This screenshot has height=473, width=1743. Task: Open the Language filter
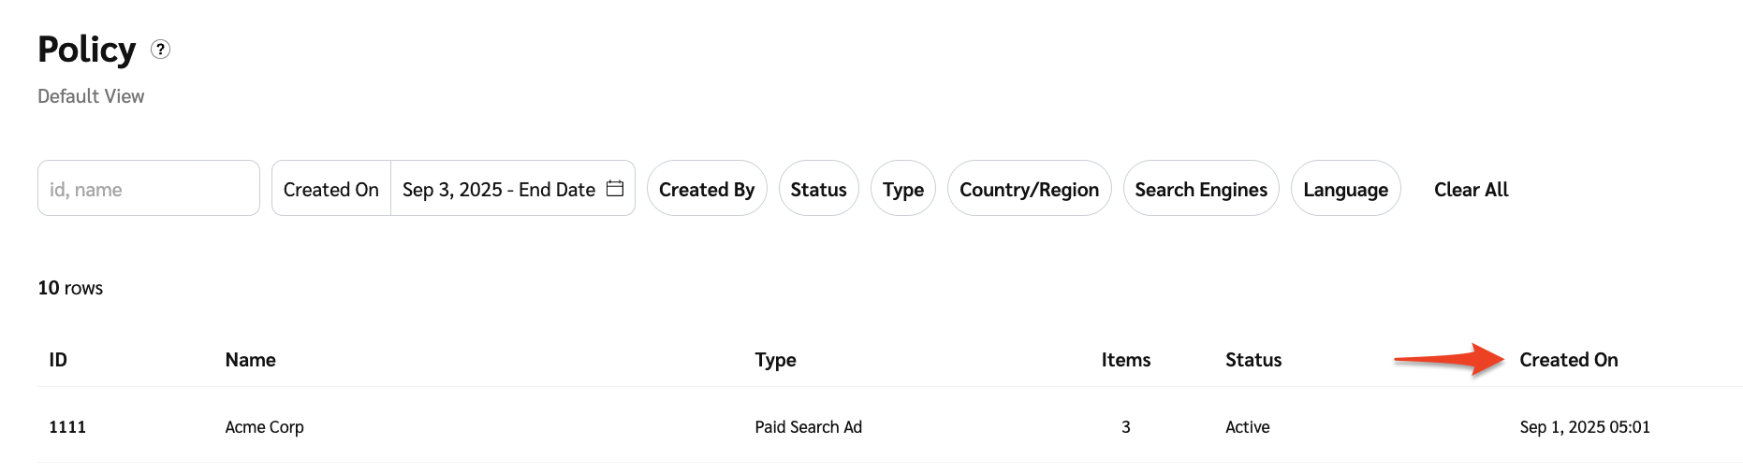pyautogui.click(x=1345, y=189)
